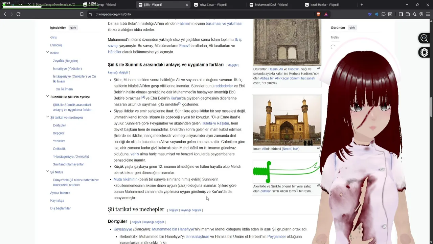This screenshot has width=433, height=244.
Task: Click the ChatGPT-style overlay icon
Action: pyautogui.click(x=424, y=52)
